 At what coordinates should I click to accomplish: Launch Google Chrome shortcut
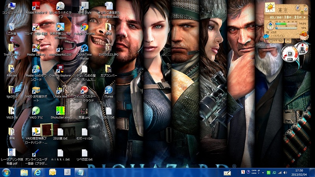tap(85, 29)
